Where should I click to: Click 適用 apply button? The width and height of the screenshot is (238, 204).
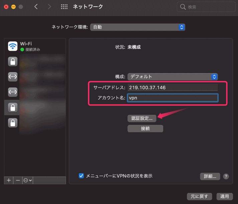[225, 197]
